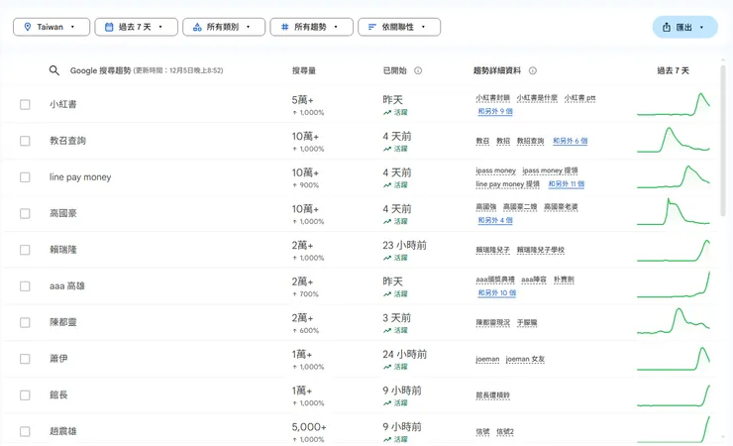Click the search magnifier icon

coord(54,70)
